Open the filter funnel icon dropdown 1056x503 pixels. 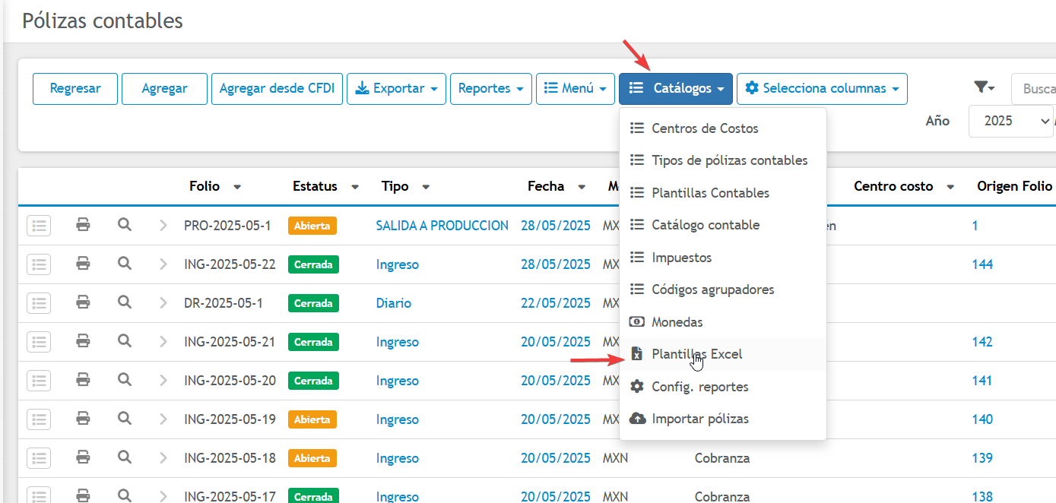[x=985, y=88]
